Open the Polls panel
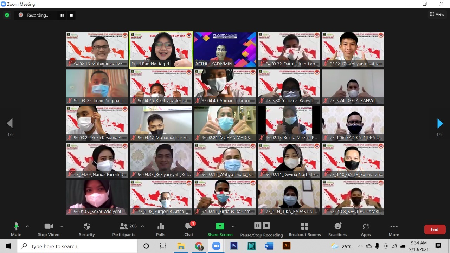The height and width of the screenshot is (253, 450). [161, 229]
